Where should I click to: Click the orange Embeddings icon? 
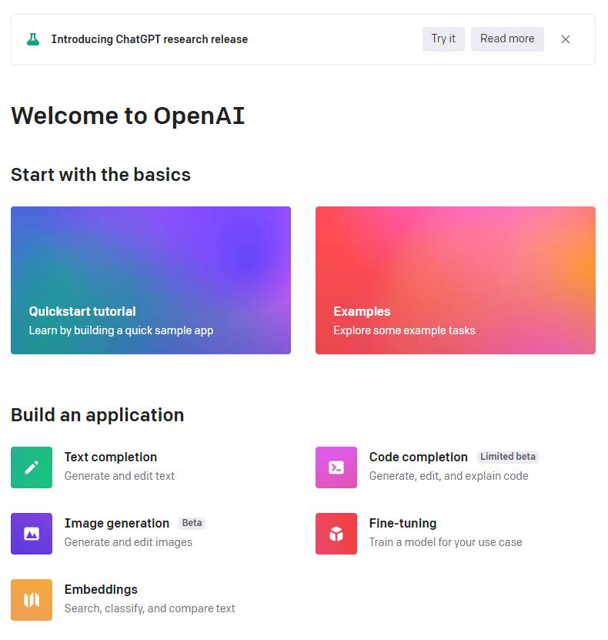[32, 600]
